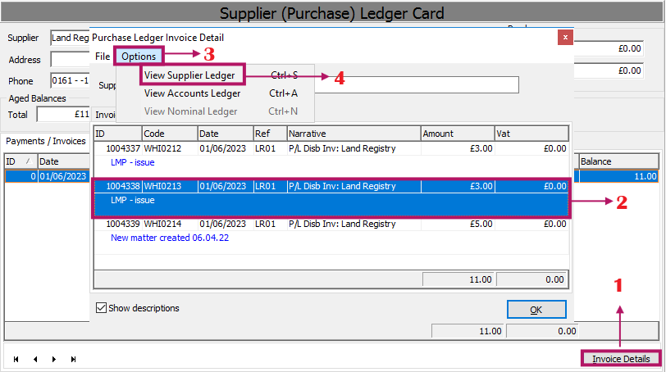
Task: Click the OK button
Action: [536, 310]
